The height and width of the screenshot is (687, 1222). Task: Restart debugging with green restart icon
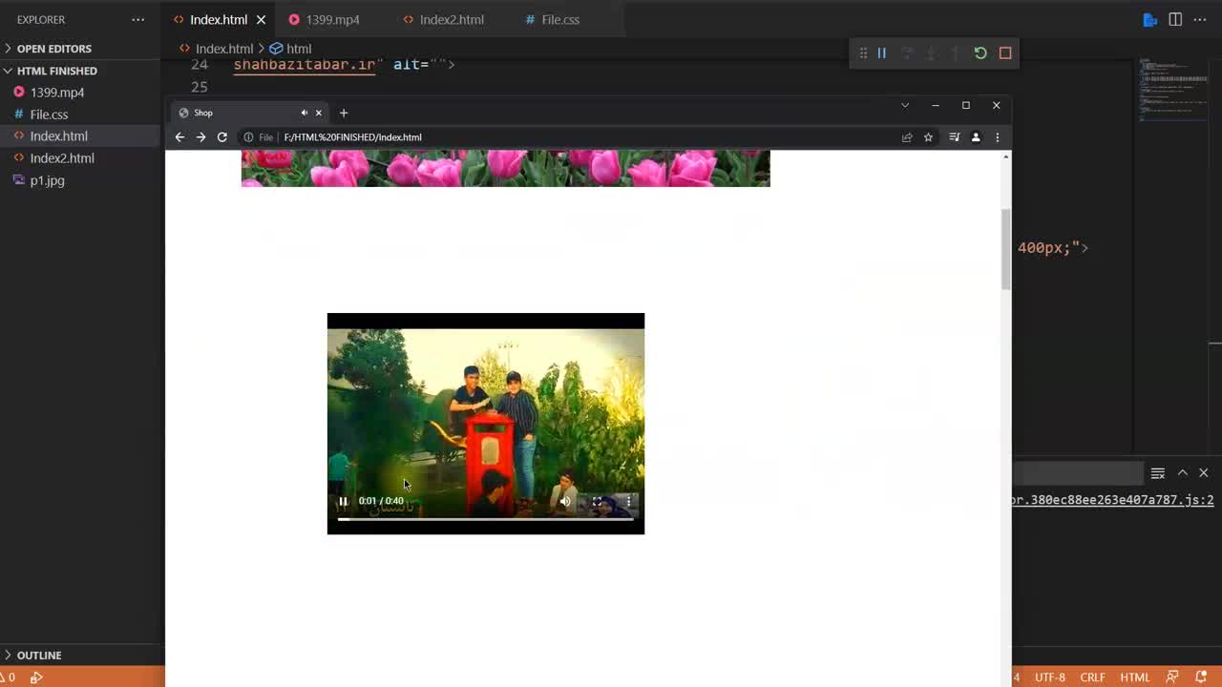coord(980,53)
